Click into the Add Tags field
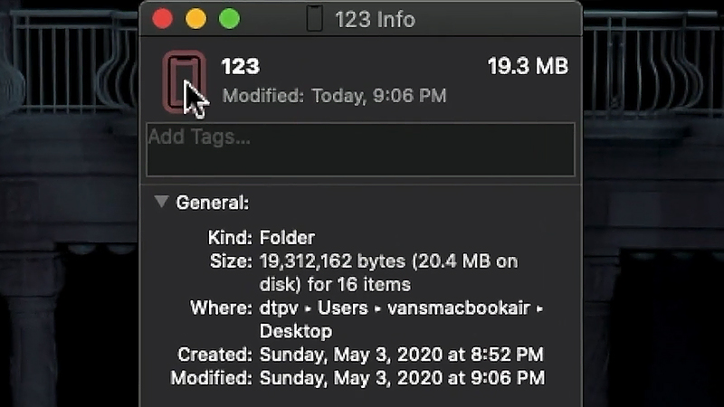This screenshot has width=724, height=407. pos(360,149)
